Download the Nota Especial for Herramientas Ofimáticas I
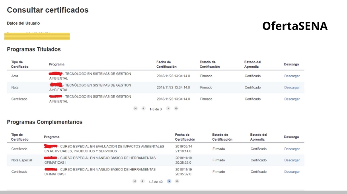 pyautogui.click(x=292, y=160)
